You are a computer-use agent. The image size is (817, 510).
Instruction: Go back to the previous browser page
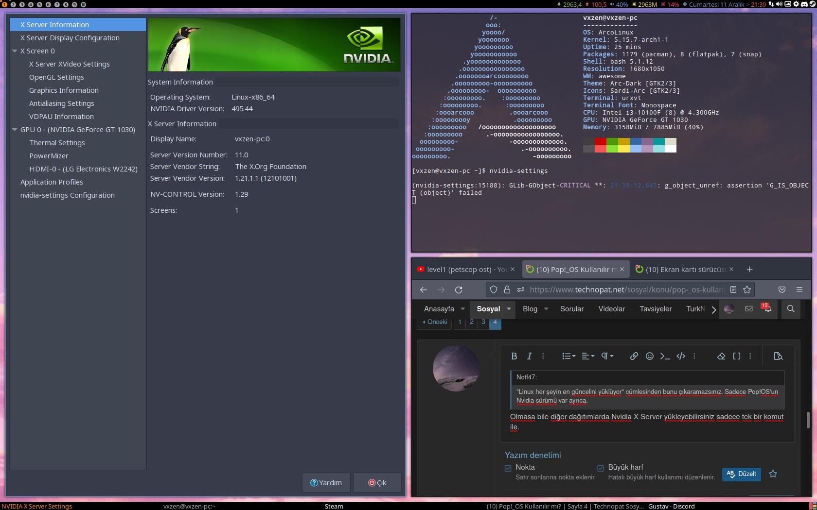424,289
